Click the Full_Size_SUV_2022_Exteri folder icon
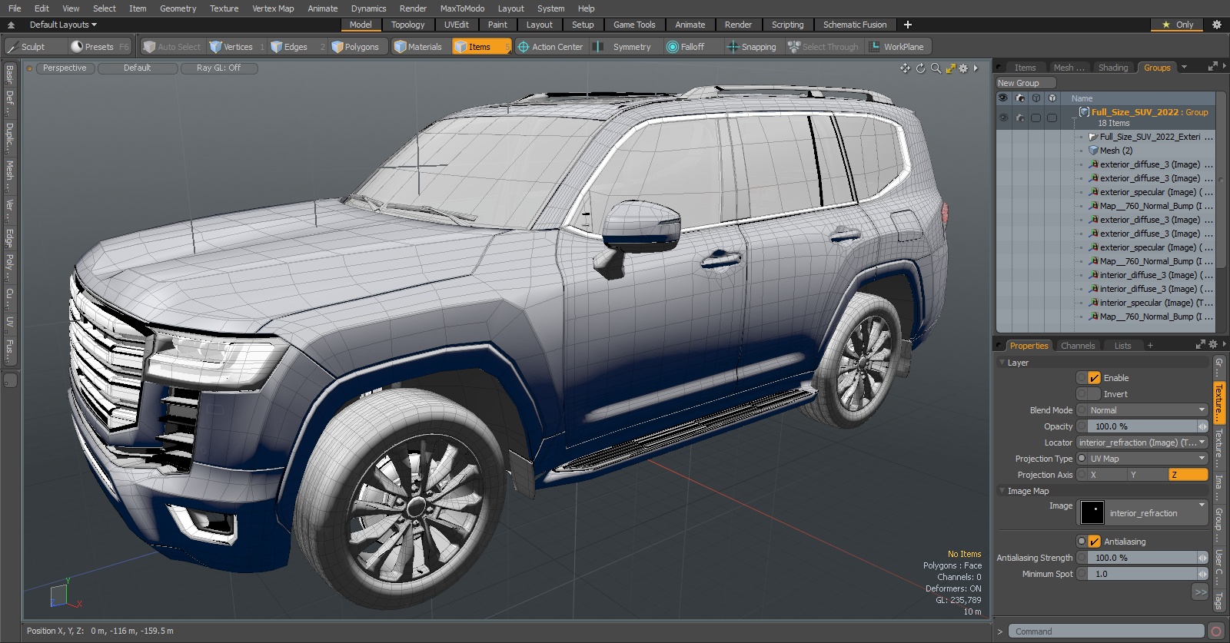Screen dimensions: 1230x643 [1093, 137]
